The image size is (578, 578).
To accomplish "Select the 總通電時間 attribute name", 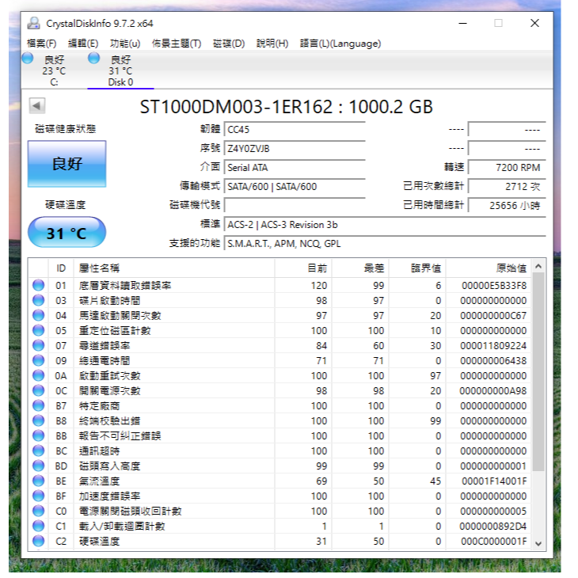I will point(105,361).
